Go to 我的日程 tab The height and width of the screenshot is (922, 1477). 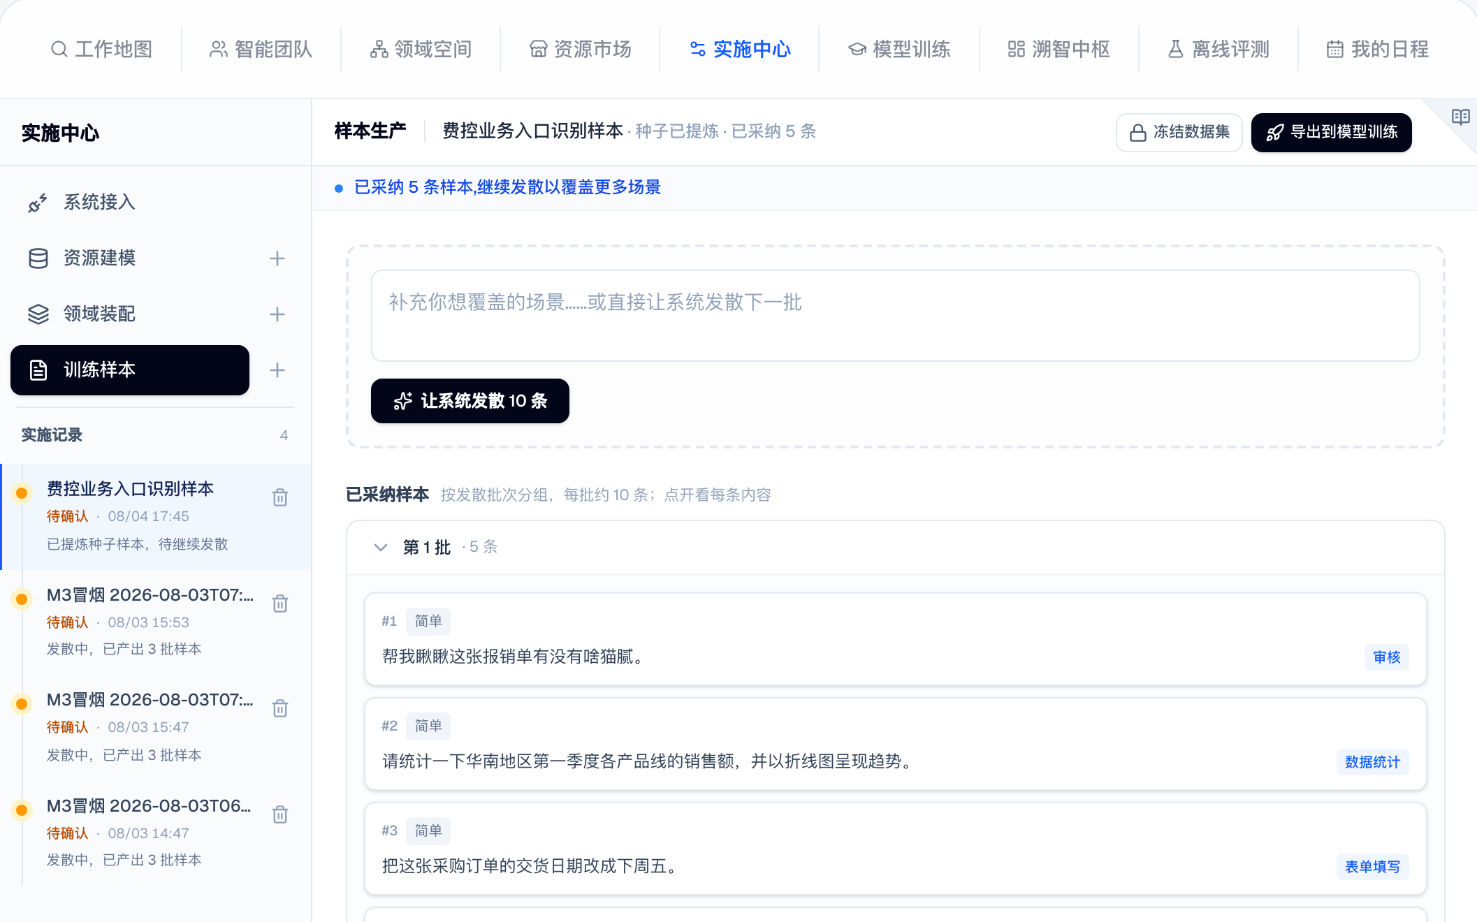pos(1378,49)
